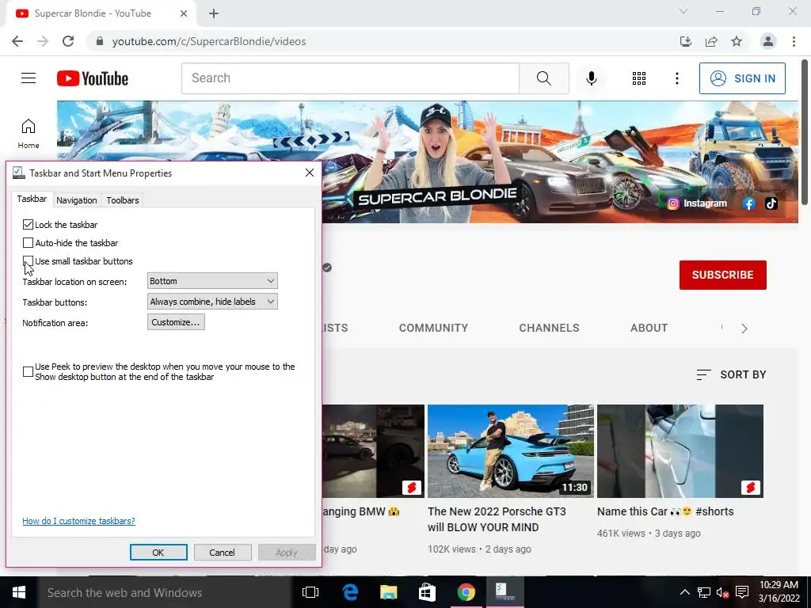Switch to the Toolbars tab
This screenshot has height=608, width=811.
pyautogui.click(x=123, y=200)
